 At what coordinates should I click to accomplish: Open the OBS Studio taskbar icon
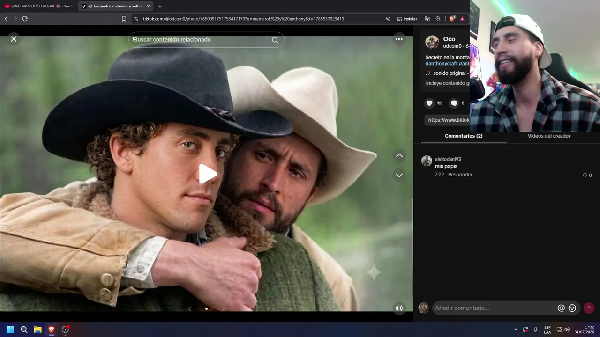point(65,330)
